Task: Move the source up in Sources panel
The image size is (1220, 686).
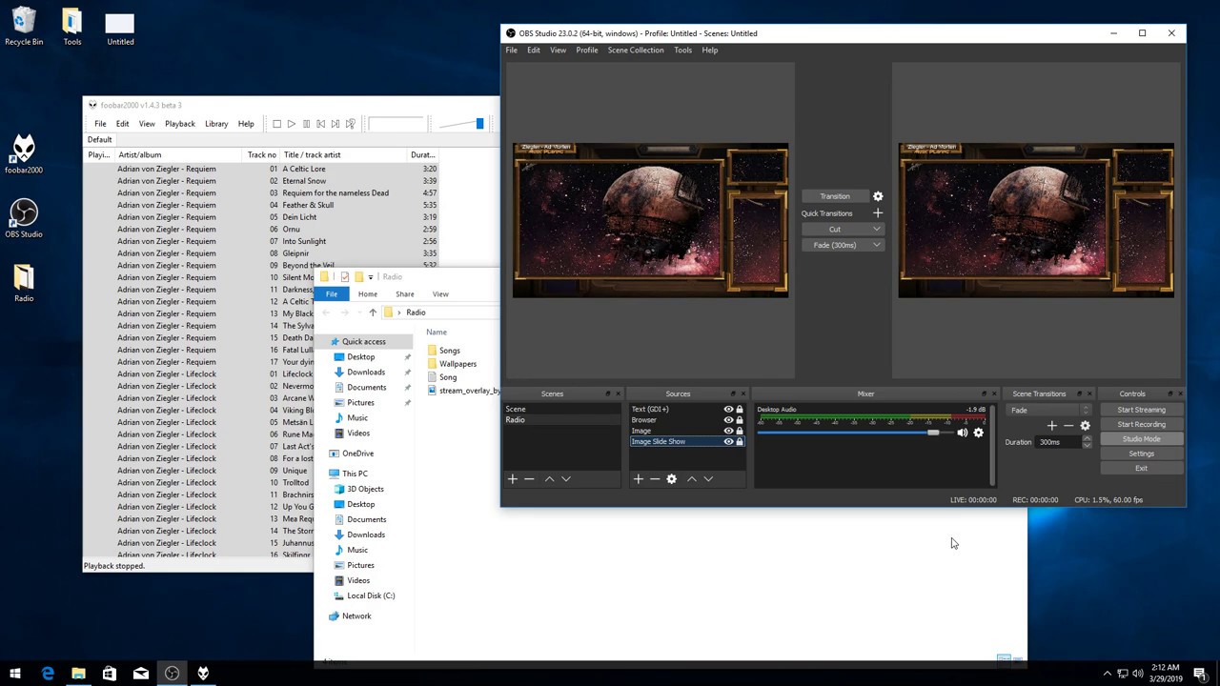Action: 692,479
